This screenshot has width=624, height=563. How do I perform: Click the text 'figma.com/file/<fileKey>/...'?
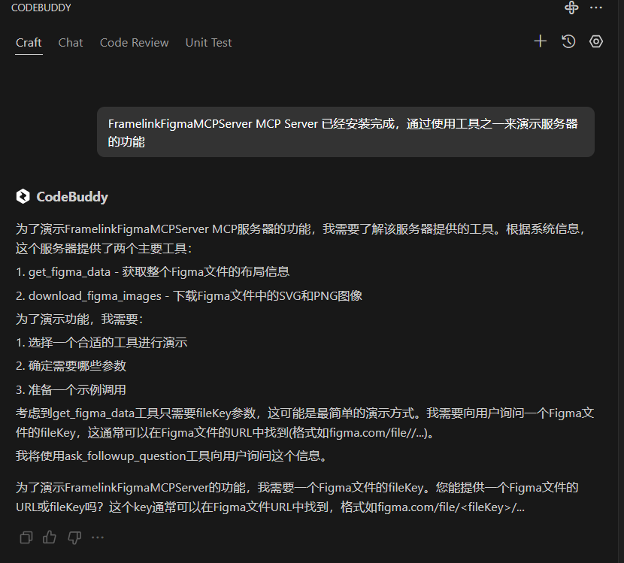pos(451,507)
